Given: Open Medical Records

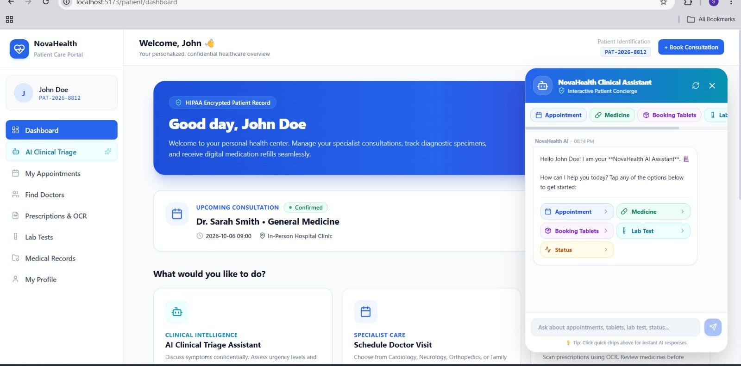Looking at the screenshot, I should (62, 258).
